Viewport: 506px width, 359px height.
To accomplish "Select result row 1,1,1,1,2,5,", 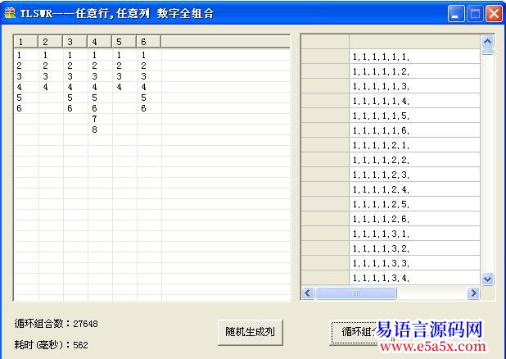I will click(x=414, y=204).
